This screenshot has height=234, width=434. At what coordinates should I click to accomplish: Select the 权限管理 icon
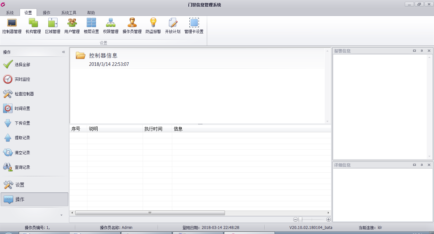click(x=111, y=26)
